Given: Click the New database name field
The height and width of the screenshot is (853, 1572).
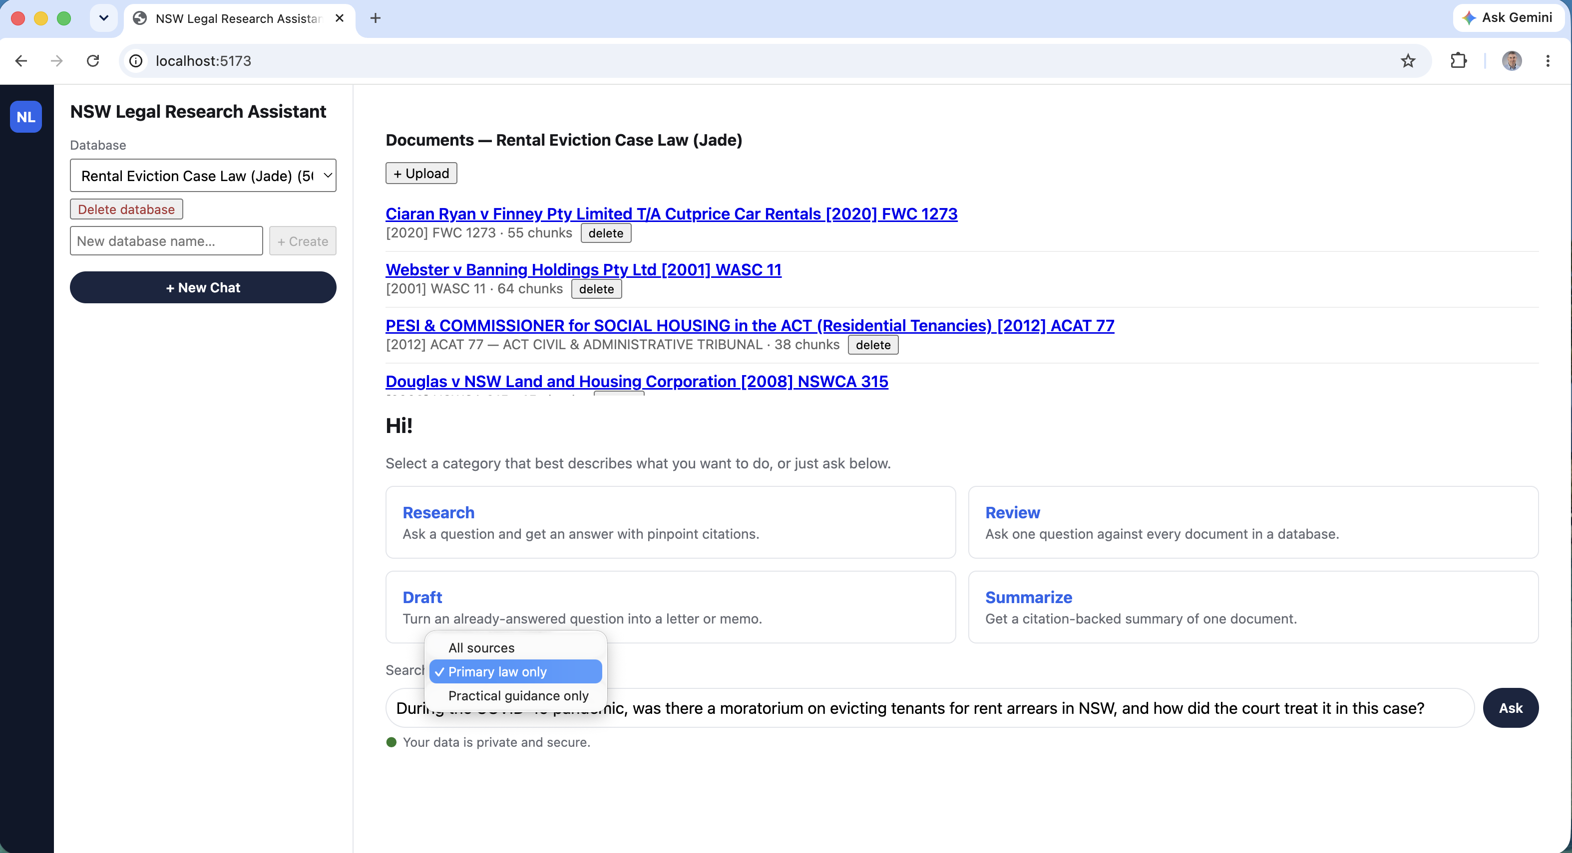Looking at the screenshot, I should click(167, 241).
